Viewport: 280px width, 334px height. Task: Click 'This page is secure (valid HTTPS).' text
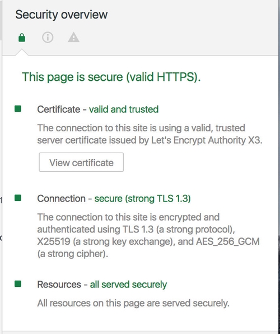[x=111, y=77]
